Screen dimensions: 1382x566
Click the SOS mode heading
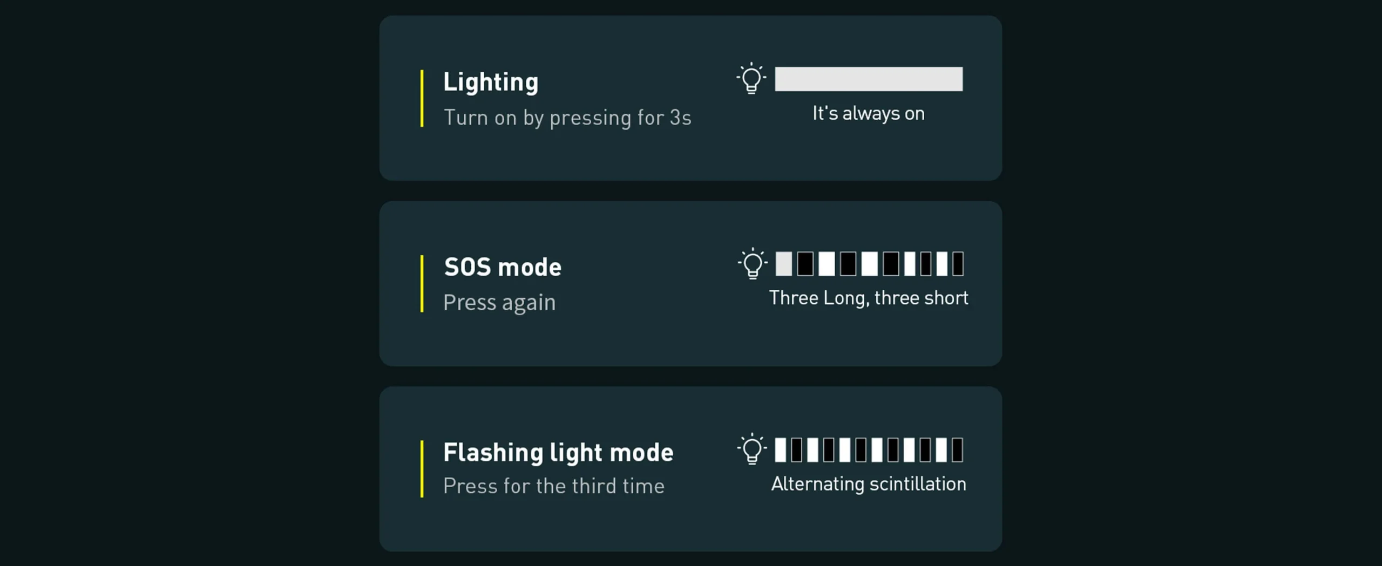coord(502,268)
